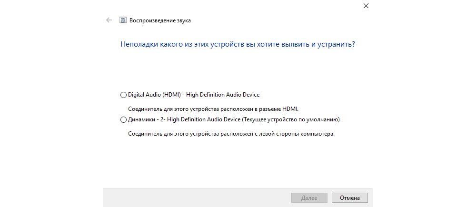The height and width of the screenshot is (207, 476).
Task: Click 'Соединитель' in the first device description
Action: pos(144,109)
